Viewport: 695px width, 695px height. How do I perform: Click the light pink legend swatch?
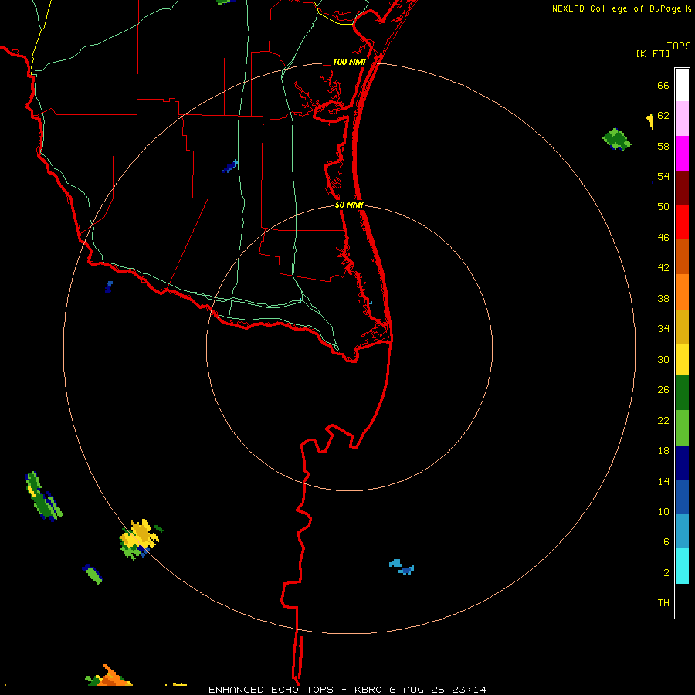(x=682, y=119)
